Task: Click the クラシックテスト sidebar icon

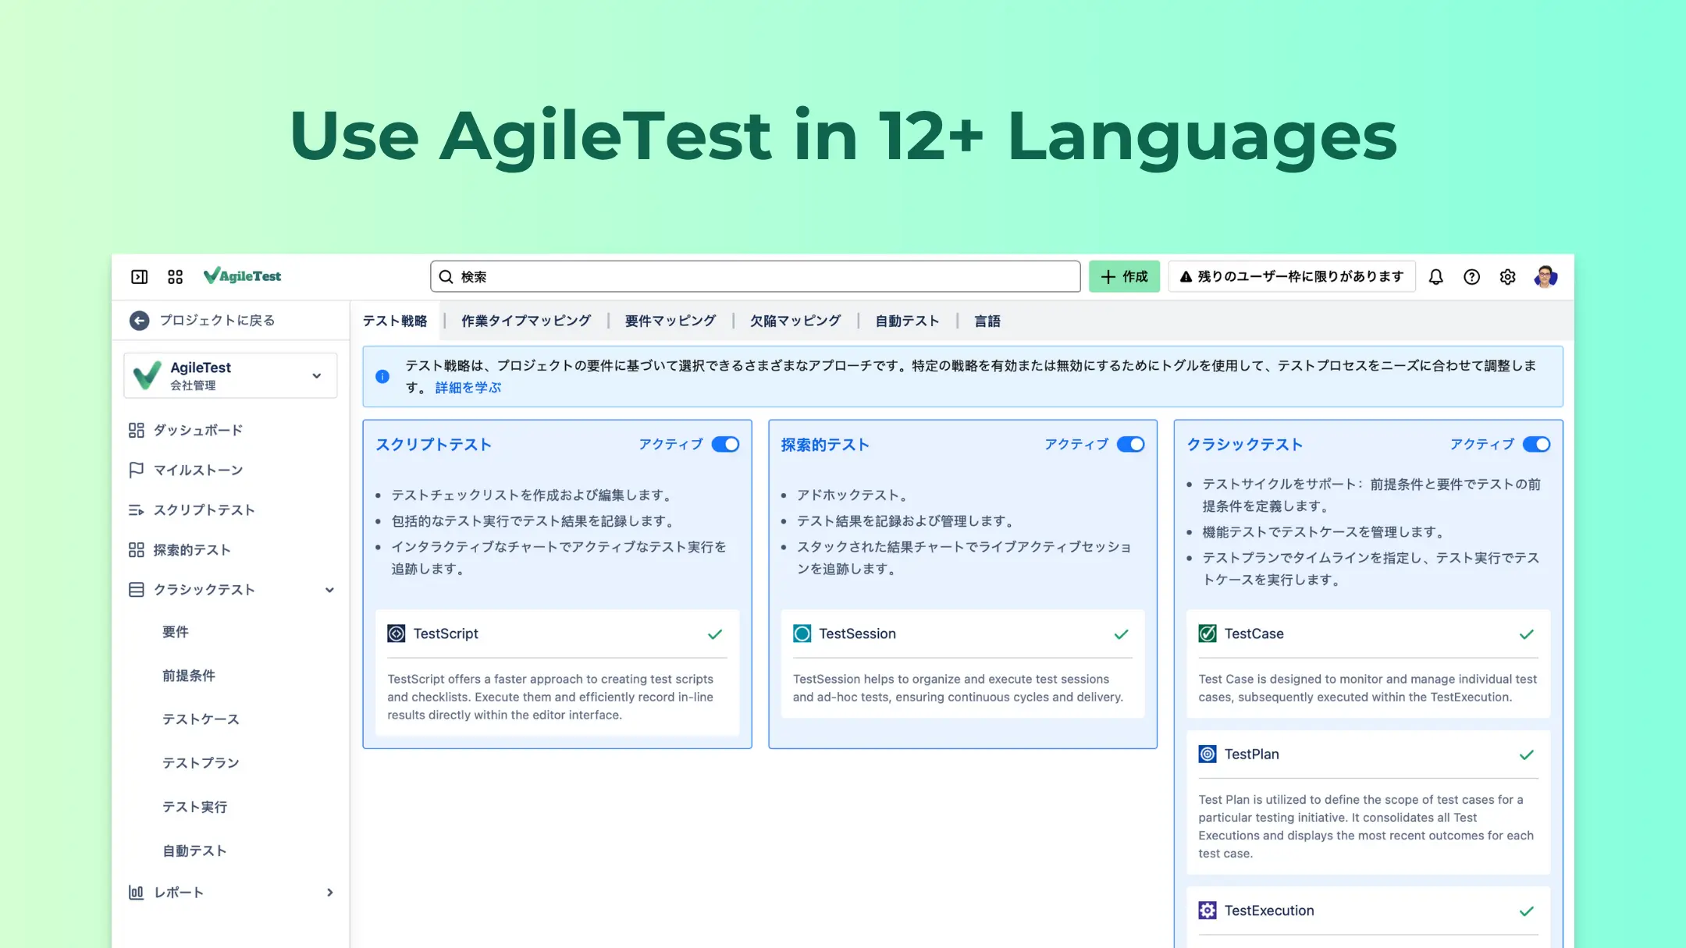Action: 137,590
